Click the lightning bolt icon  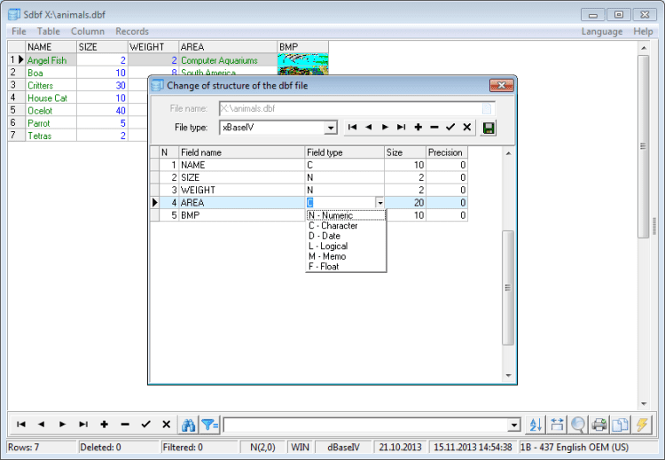(x=642, y=425)
